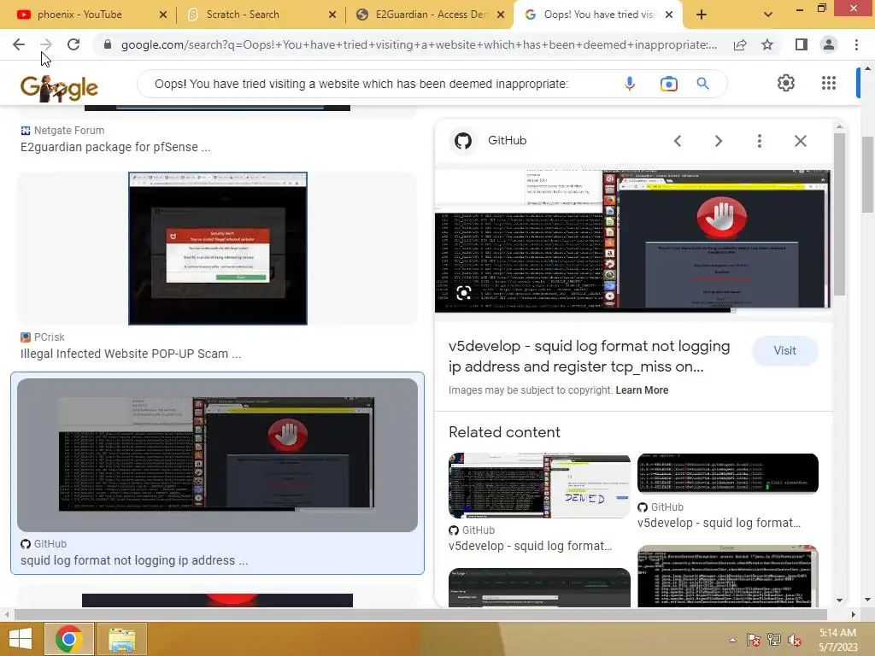Open Google quick settings gear
Viewport: 875px width, 656px height.
[786, 83]
